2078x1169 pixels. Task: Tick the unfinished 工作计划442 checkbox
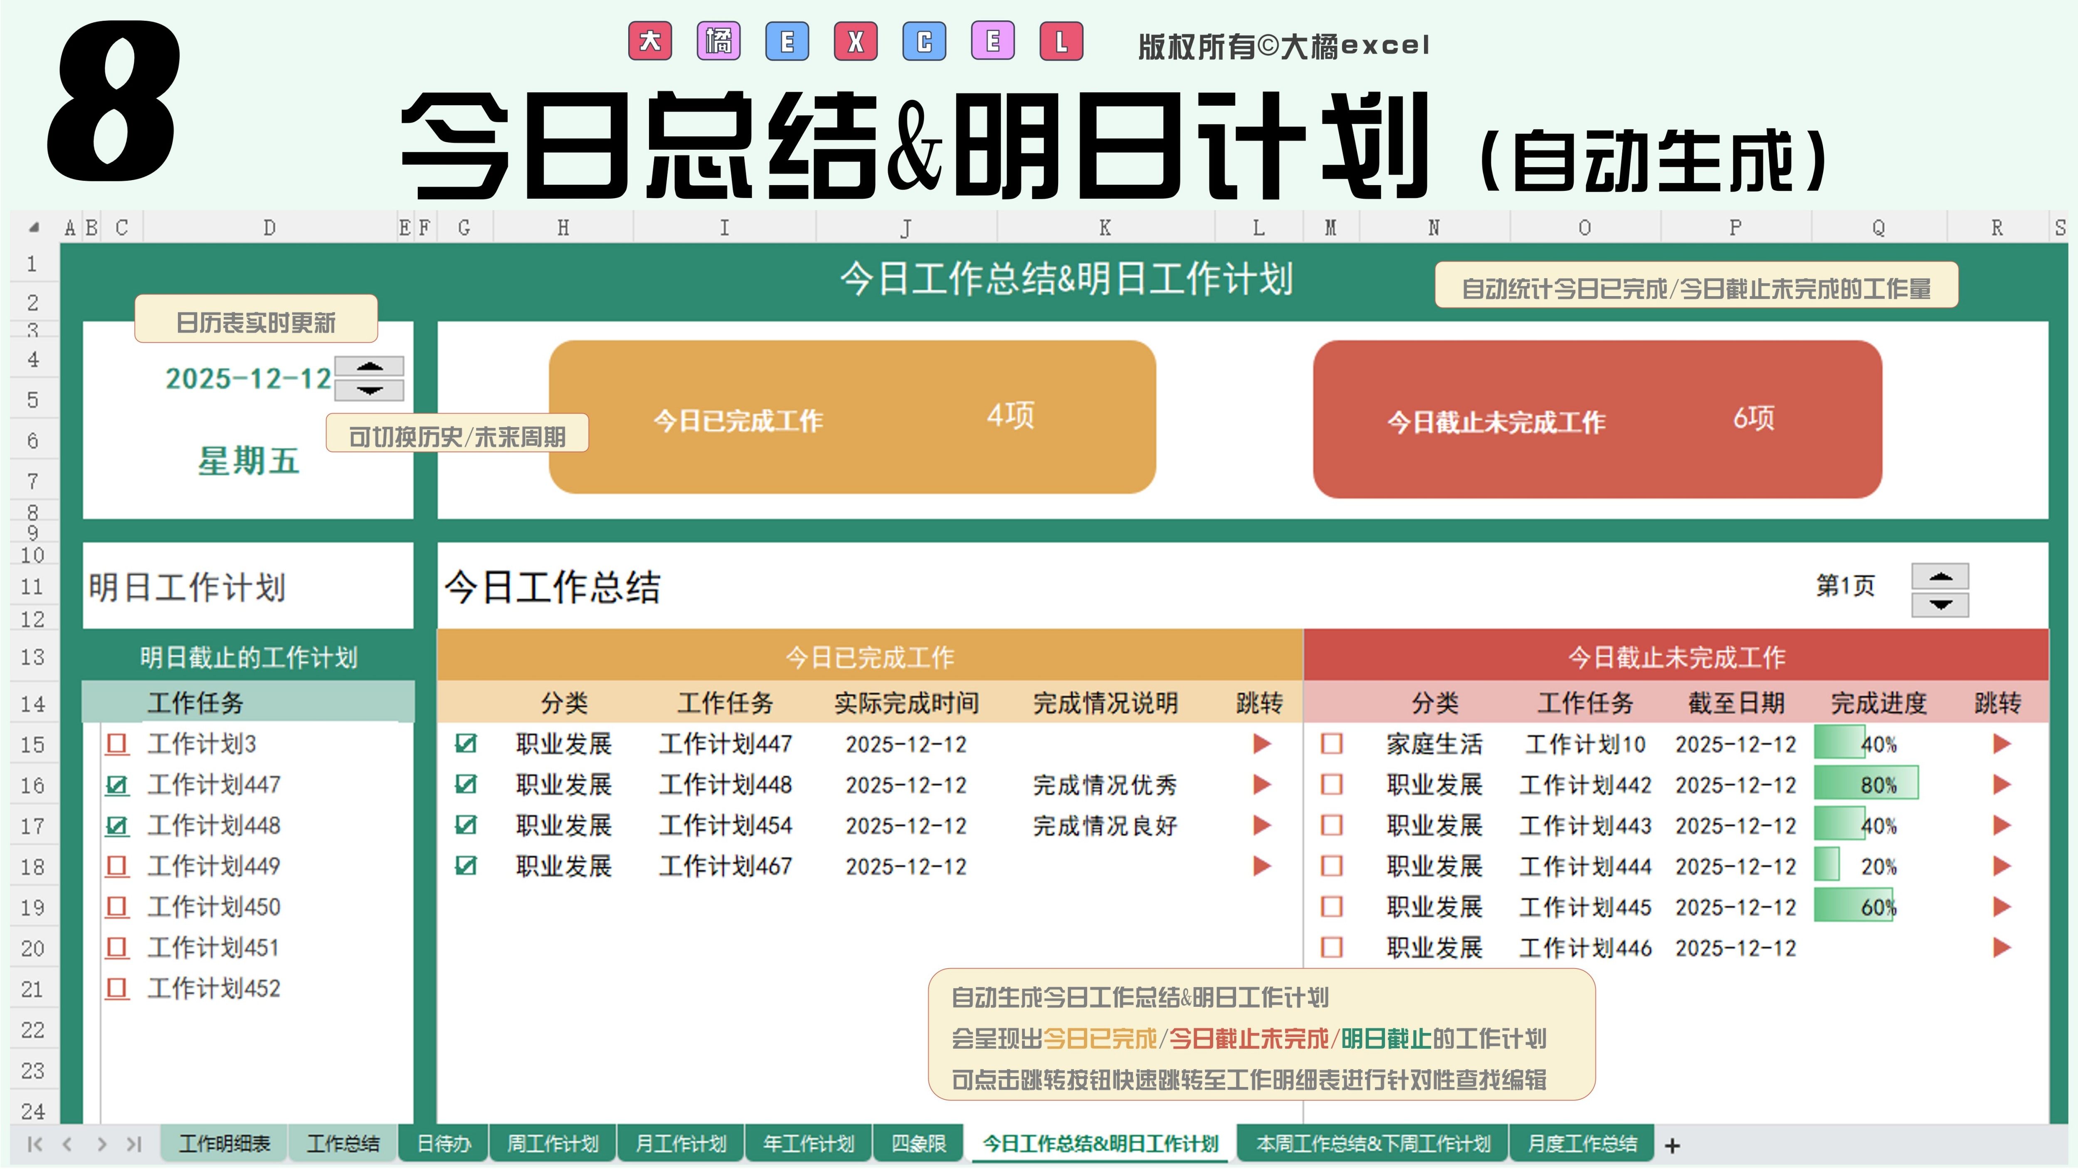(1331, 784)
